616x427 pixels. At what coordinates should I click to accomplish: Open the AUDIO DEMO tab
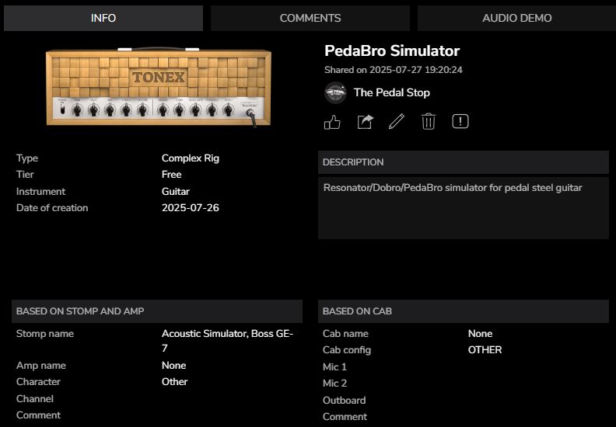pos(516,18)
